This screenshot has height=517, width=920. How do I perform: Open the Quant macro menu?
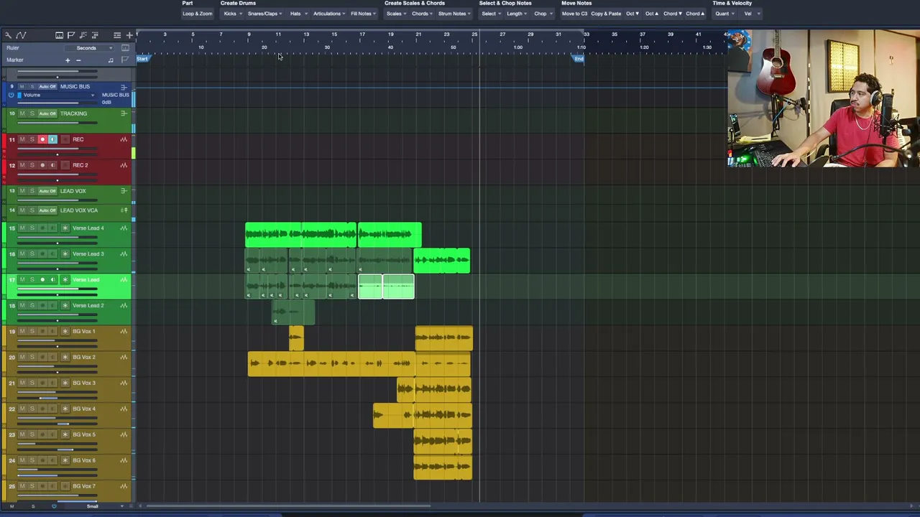tap(724, 14)
